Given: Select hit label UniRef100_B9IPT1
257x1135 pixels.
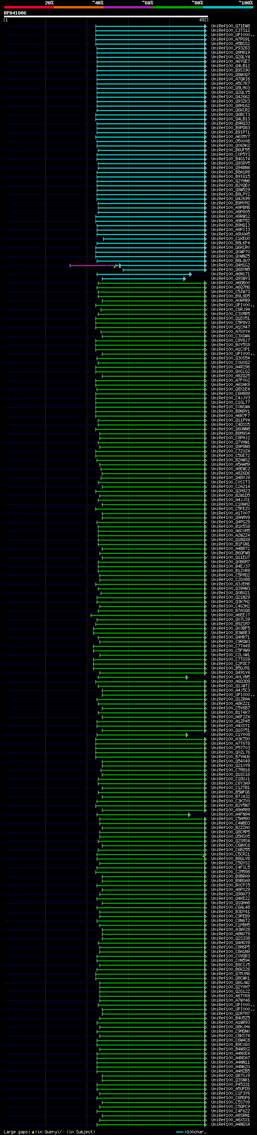Looking at the screenshot, I should (x=230, y=132).
